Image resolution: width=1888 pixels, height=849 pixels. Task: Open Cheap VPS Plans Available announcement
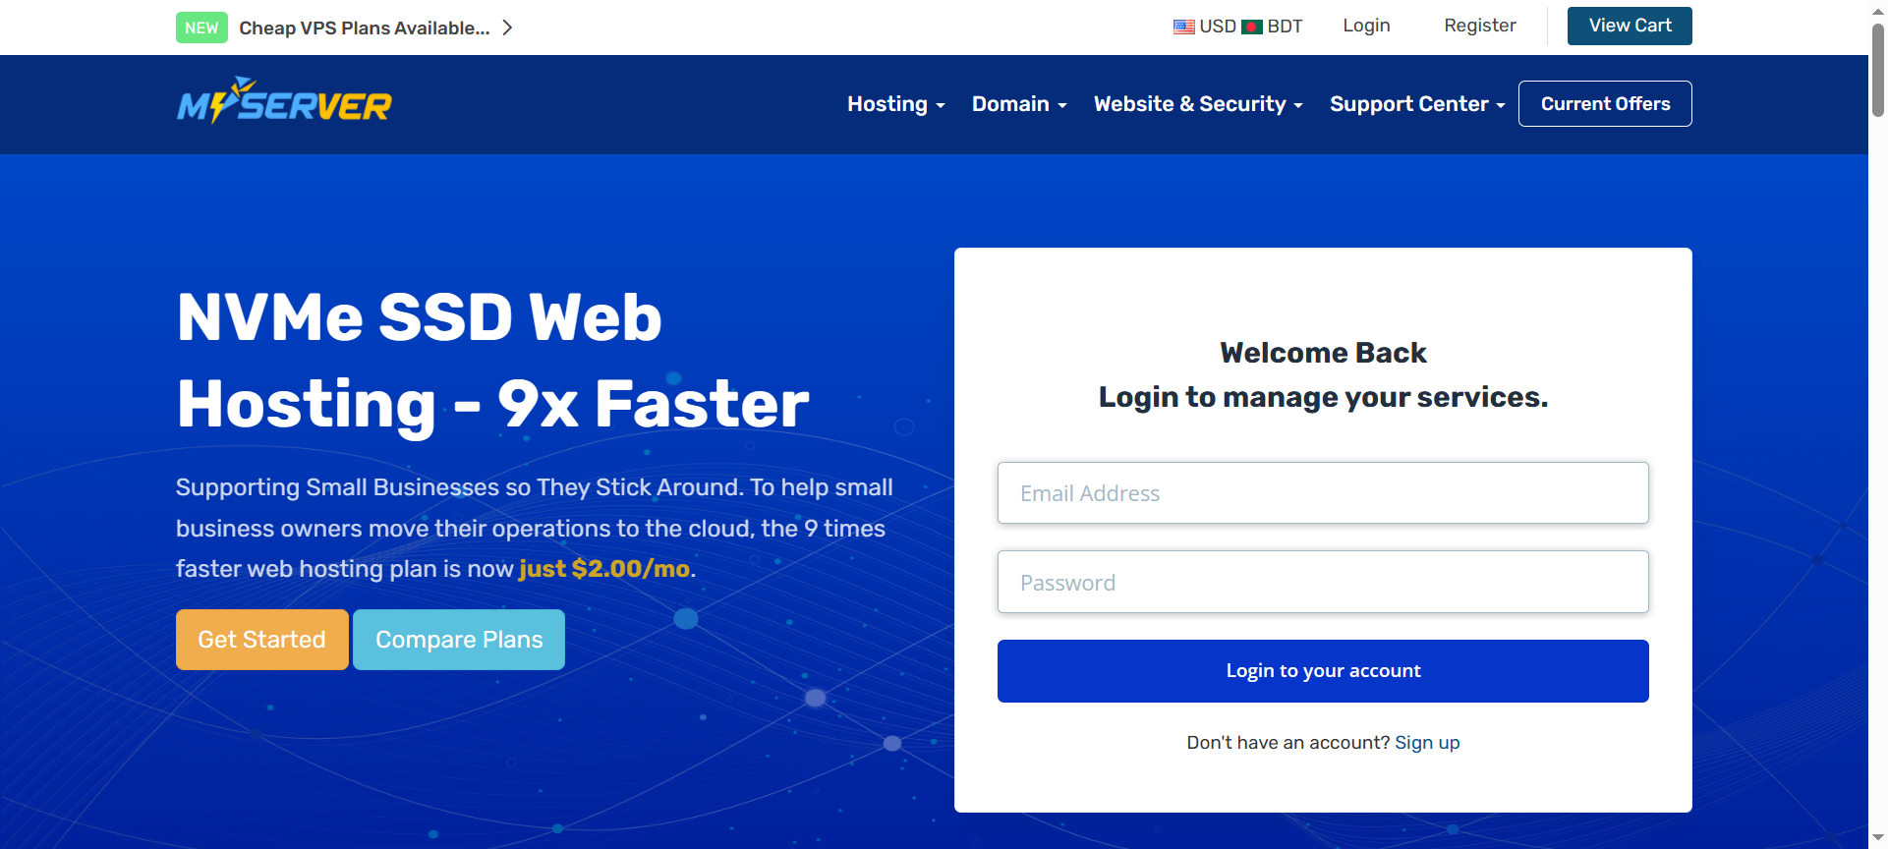pyautogui.click(x=365, y=28)
